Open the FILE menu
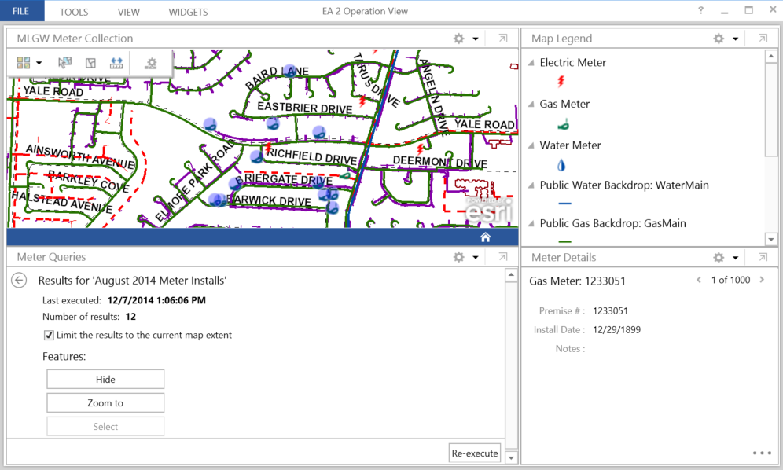 point(21,11)
